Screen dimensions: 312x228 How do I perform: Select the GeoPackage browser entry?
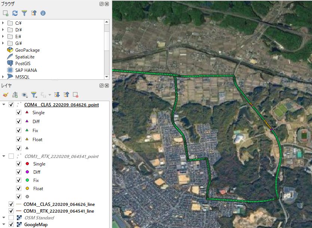(27, 50)
